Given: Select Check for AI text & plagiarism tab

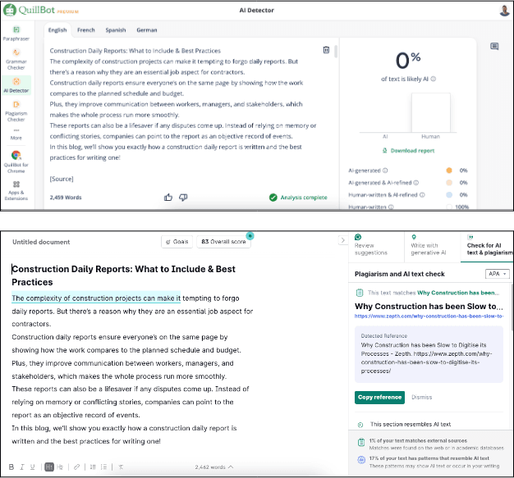Looking at the screenshot, I should [487, 245].
